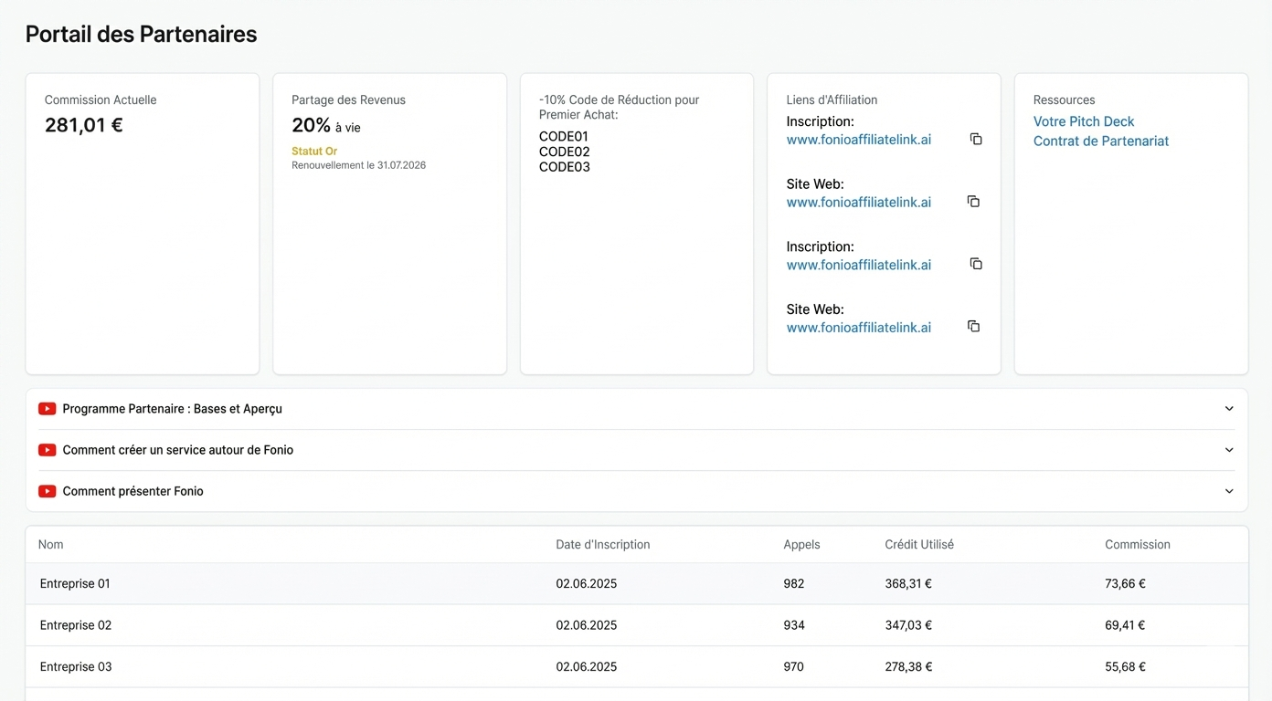
Task: Click YouTube icon beside Comment présenter Fonio
Action: (47, 491)
